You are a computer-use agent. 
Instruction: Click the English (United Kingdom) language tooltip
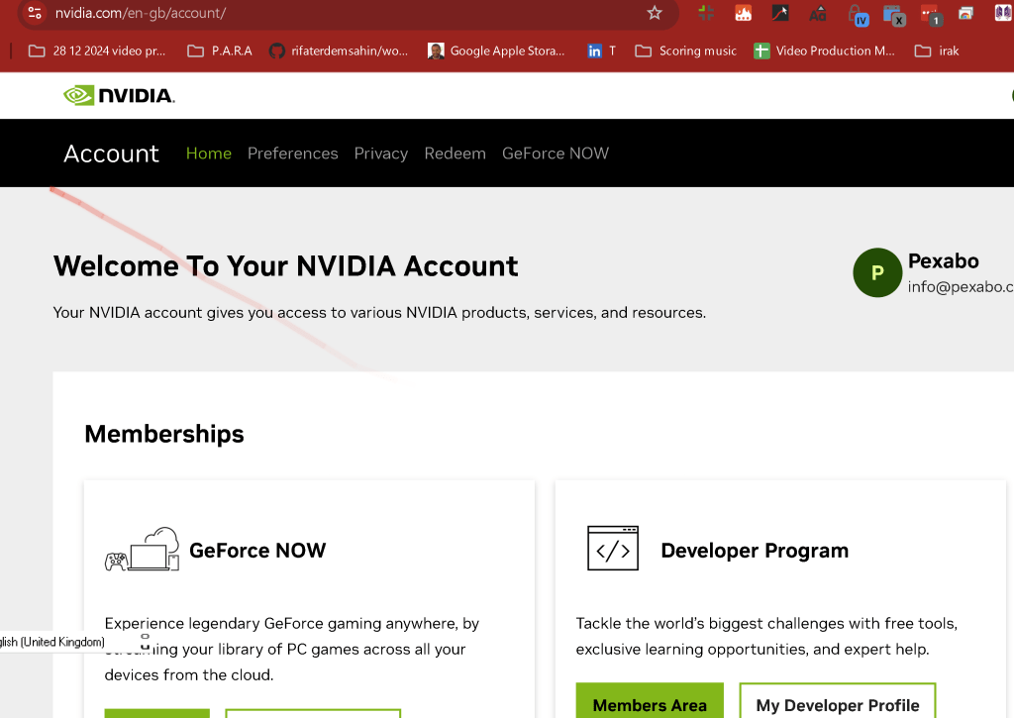coord(52,642)
